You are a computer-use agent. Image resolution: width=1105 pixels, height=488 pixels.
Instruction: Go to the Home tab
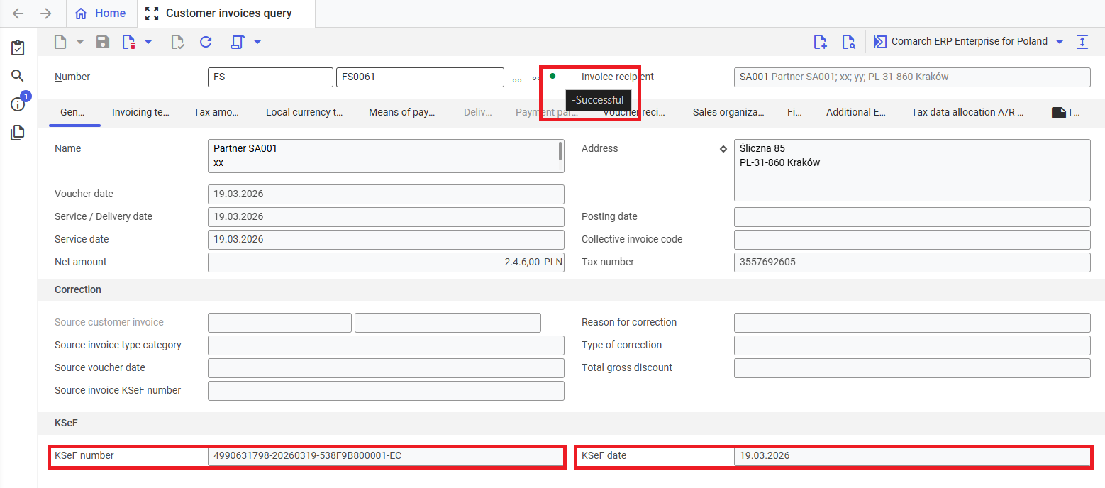[x=101, y=13]
